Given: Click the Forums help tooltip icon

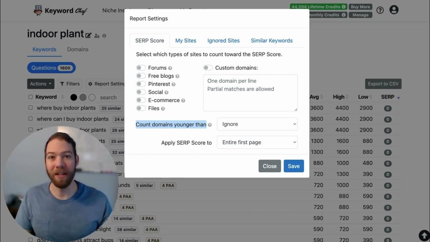Looking at the screenshot, I should [x=170, y=68].
